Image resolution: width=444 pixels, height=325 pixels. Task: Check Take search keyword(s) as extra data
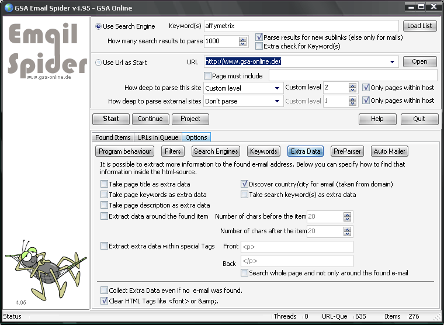[244, 195]
